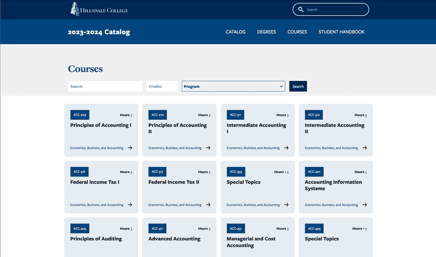The height and width of the screenshot is (257, 436).
Task: Open Advanced Accounting course
Action: 174,239
